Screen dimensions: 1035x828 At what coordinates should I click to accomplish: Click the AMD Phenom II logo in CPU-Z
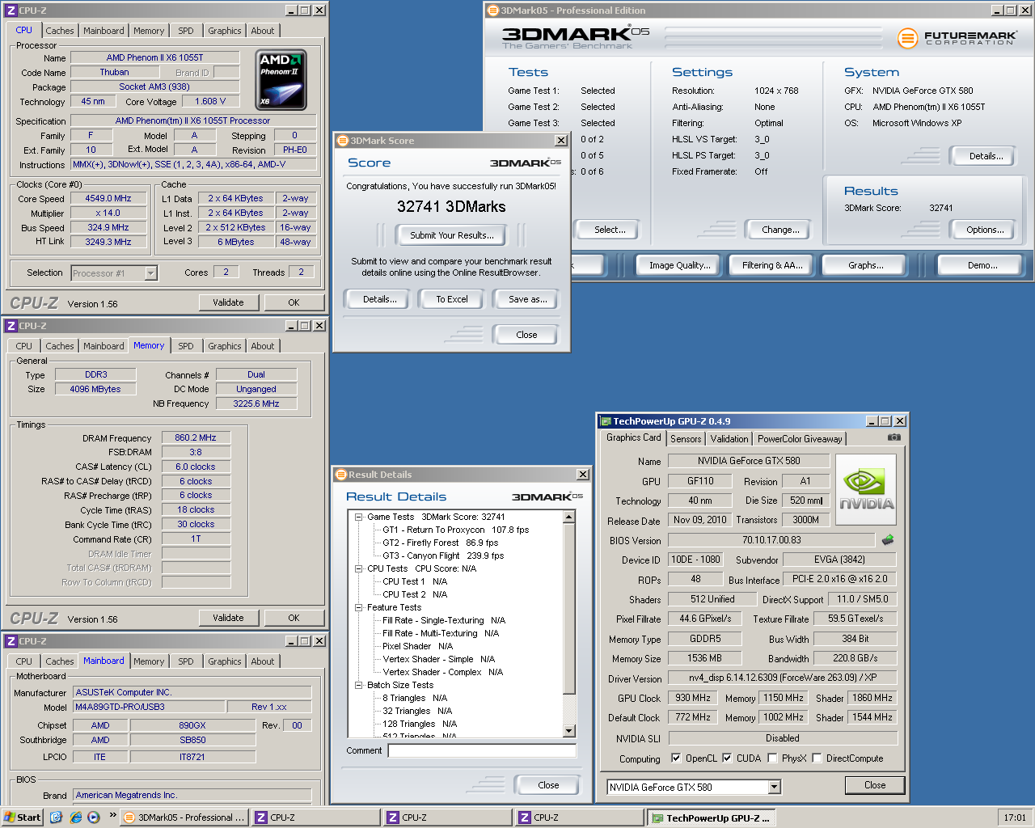[281, 80]
